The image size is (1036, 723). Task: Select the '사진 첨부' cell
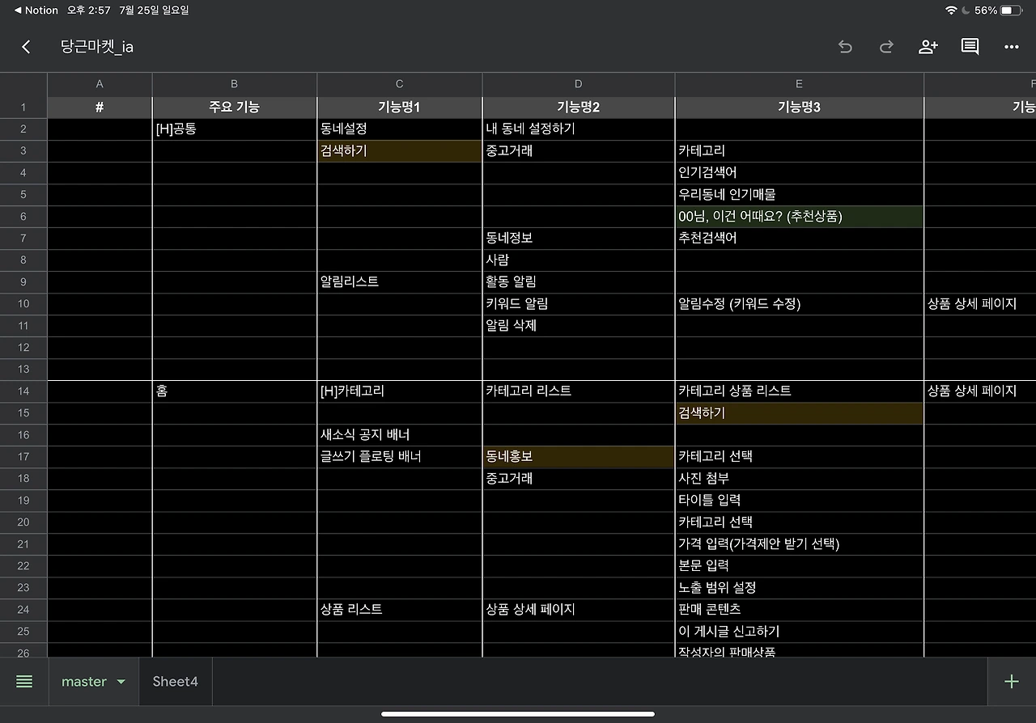(800, 479)
